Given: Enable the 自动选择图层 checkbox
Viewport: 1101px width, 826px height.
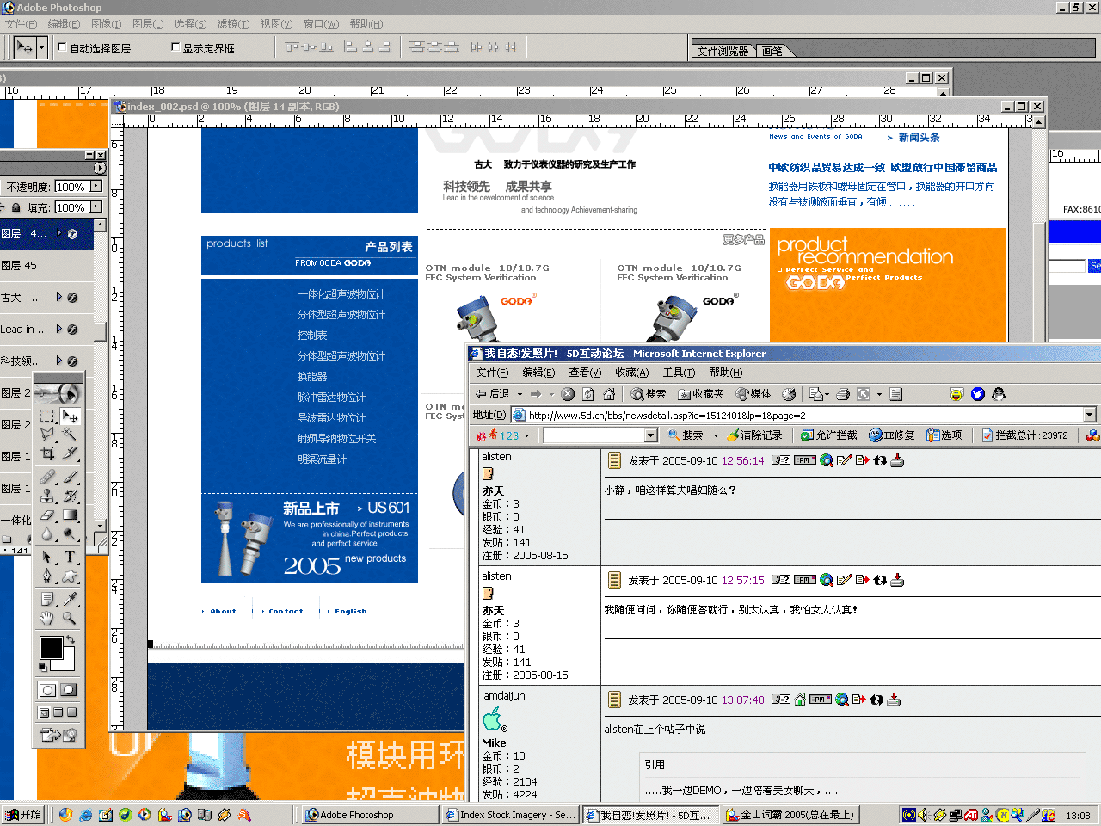Looking at the screenshot, I should tap(62, 47).
